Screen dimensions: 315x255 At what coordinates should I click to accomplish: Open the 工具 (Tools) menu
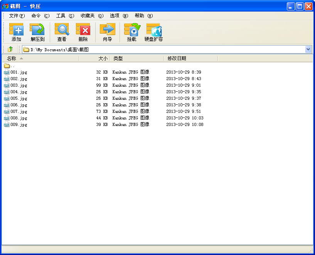pyautogui.click(x=65, y=16)
